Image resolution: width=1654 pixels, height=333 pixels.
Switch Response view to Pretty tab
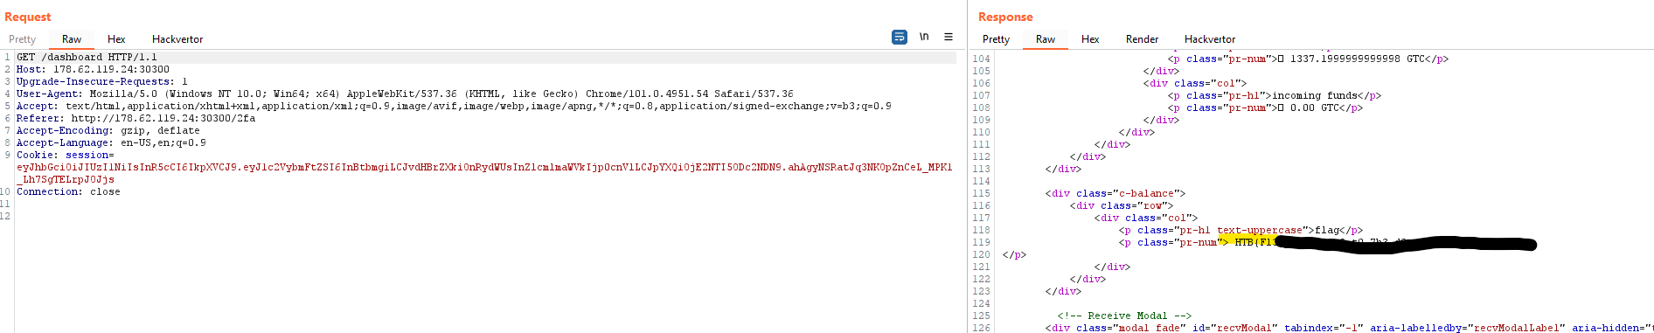[996, 39]
